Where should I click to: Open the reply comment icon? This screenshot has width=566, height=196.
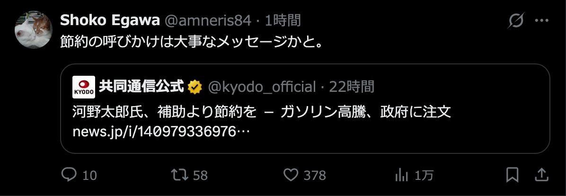[69, 175]
